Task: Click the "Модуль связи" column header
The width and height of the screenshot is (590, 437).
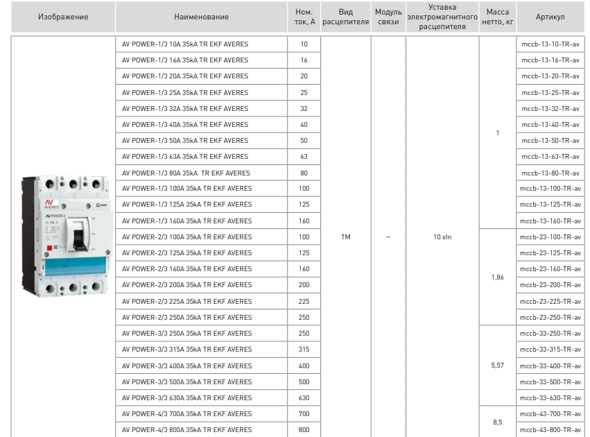Action: [388, 17]
